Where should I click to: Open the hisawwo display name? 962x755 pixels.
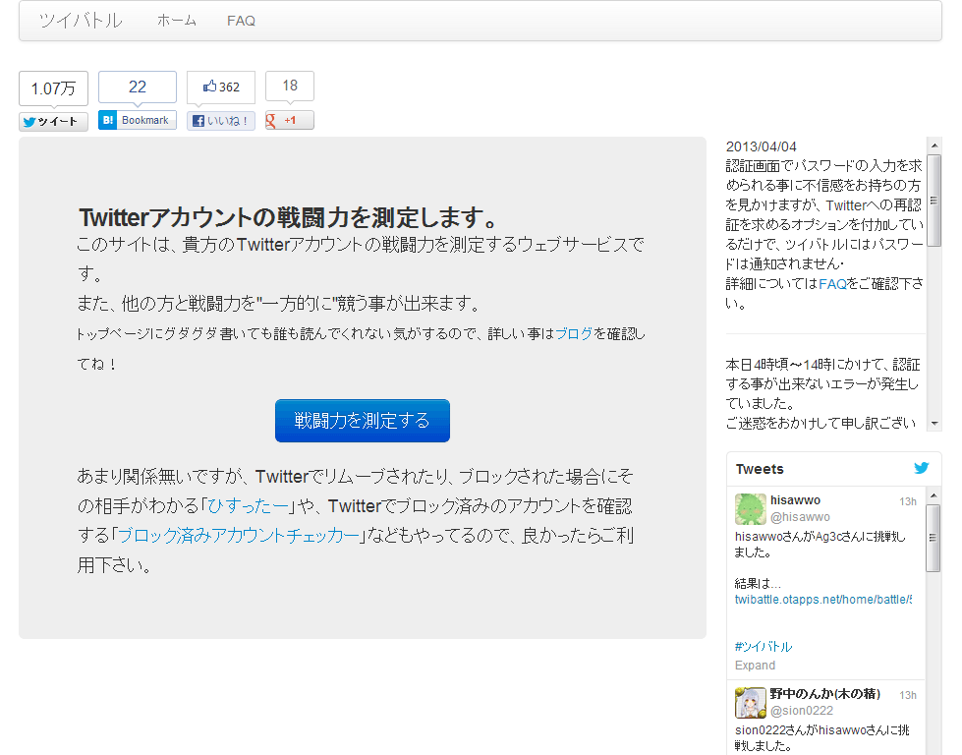click(795, 500)
